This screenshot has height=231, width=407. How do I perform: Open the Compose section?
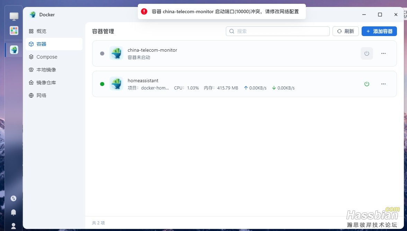point(54,57)
